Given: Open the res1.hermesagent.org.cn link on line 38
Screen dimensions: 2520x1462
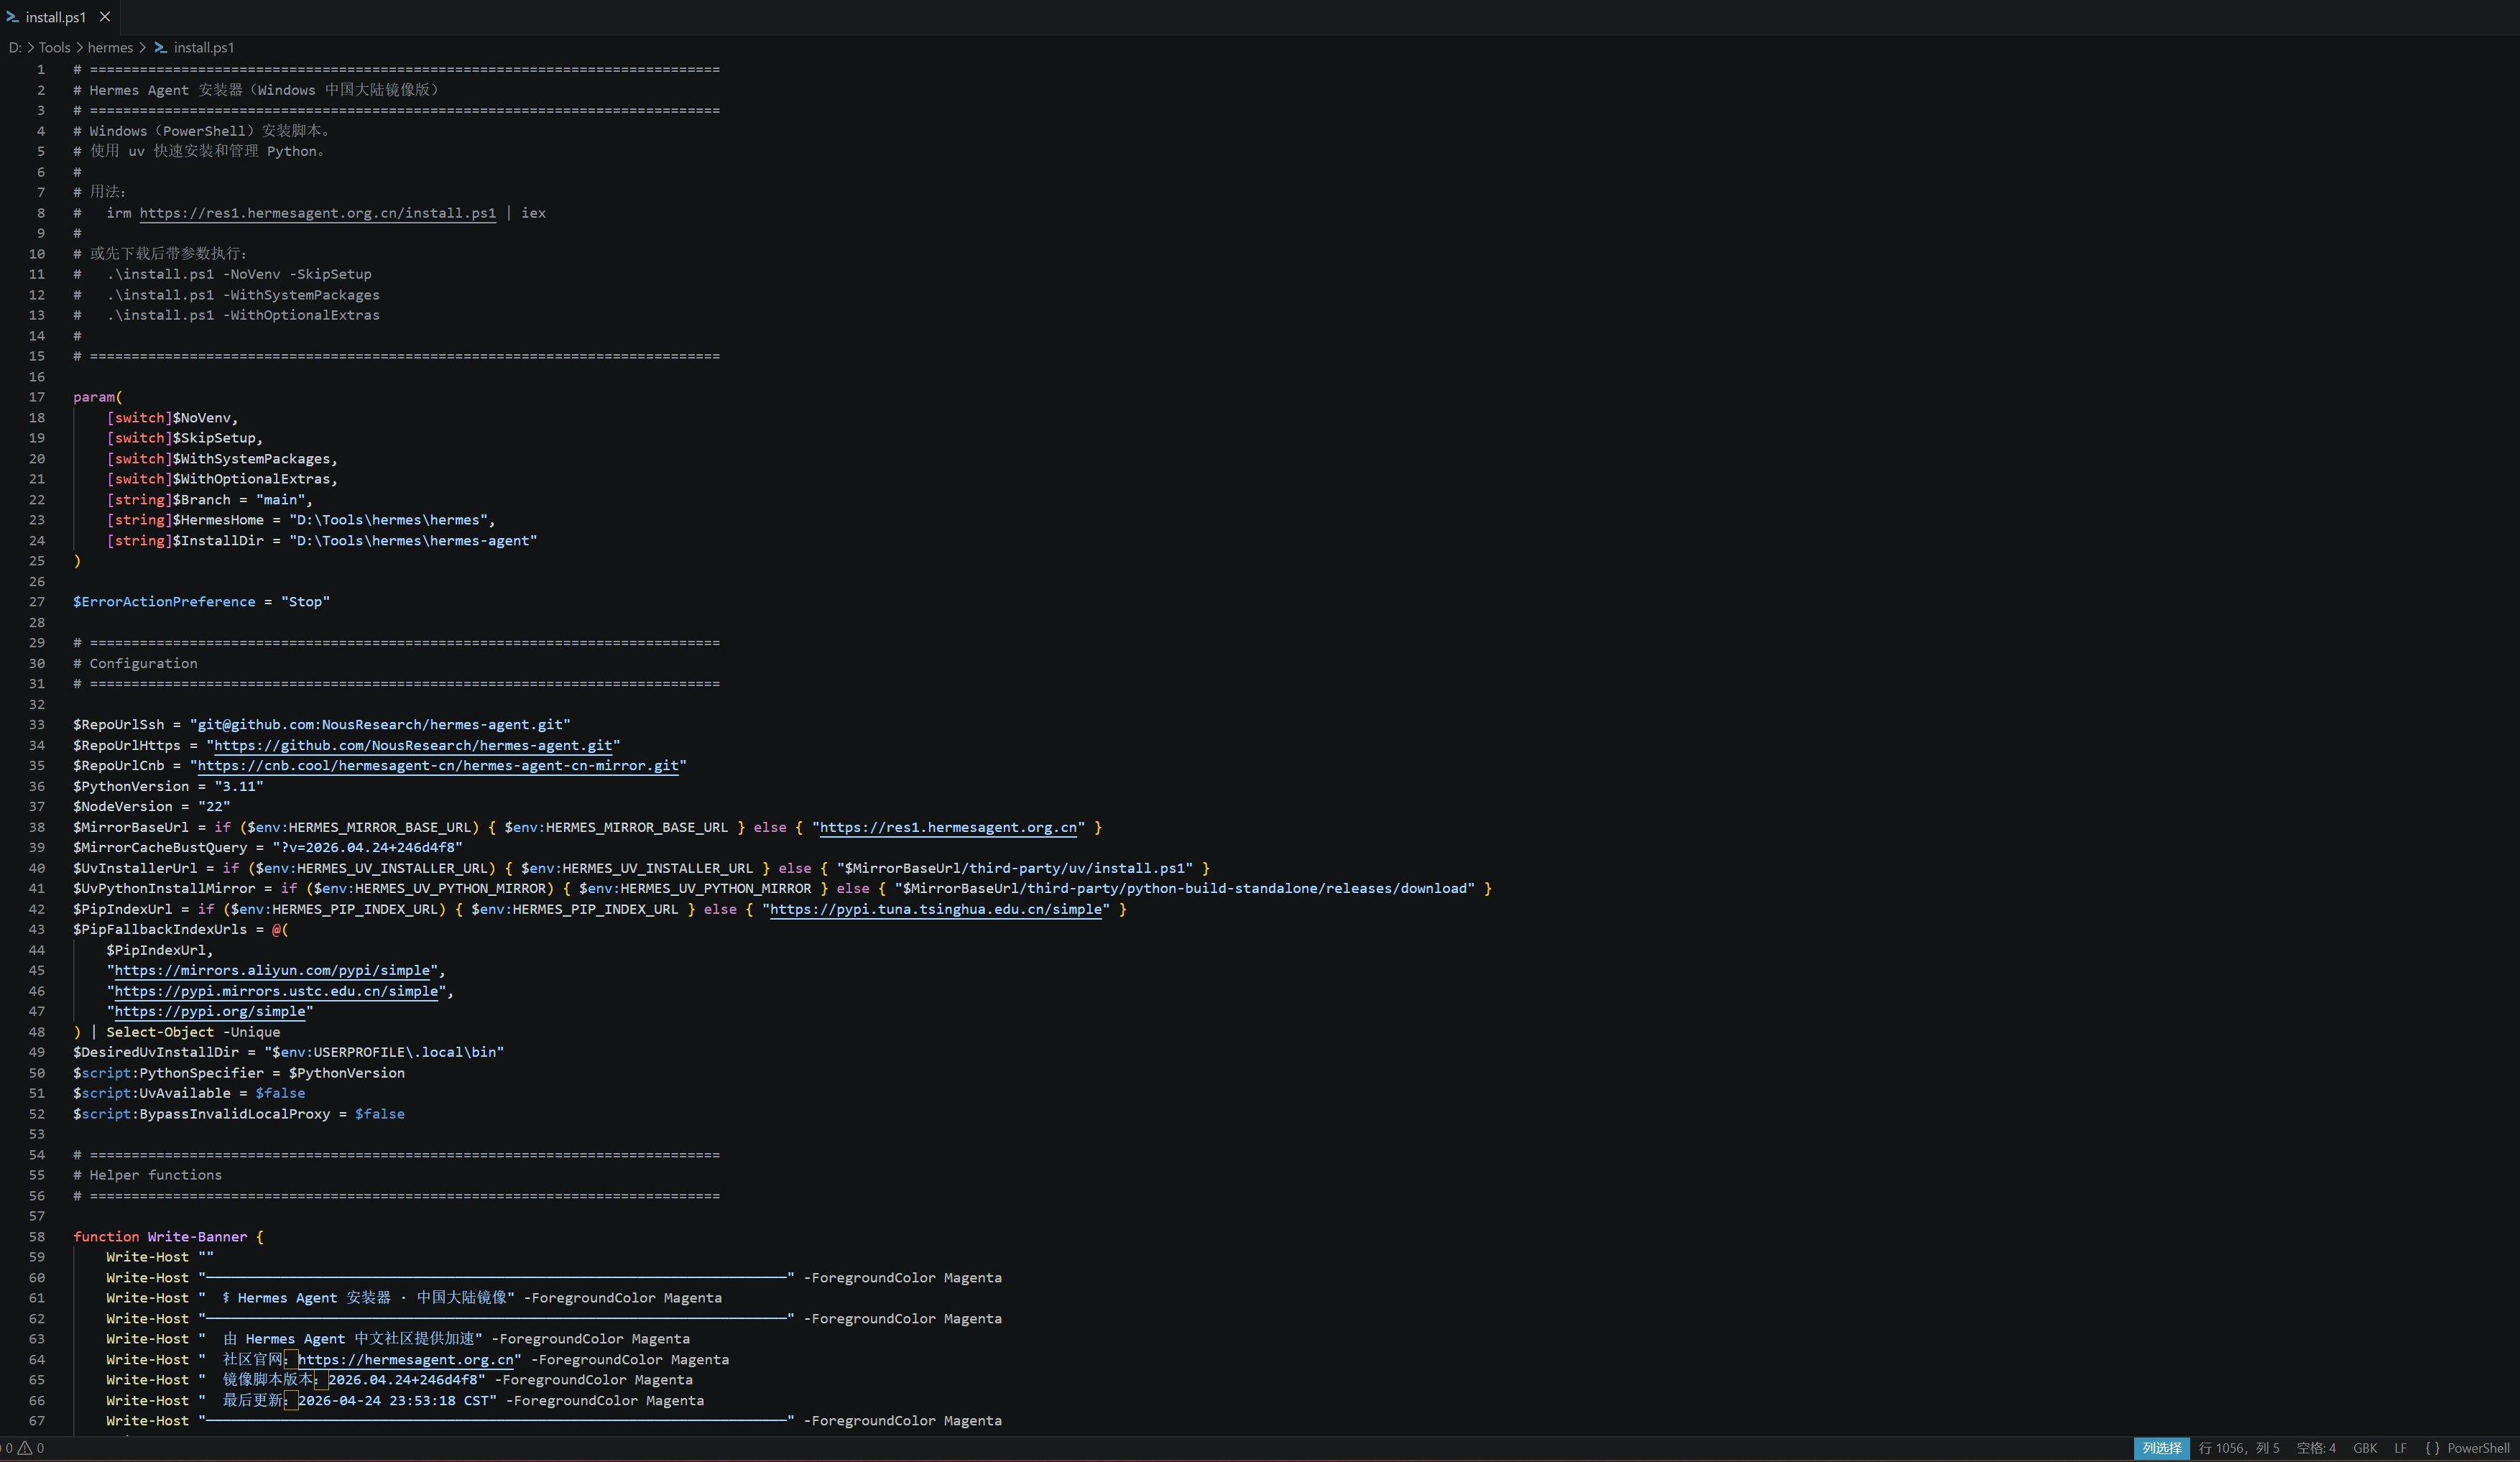Looking at the screenshot, I should [948, 827].
